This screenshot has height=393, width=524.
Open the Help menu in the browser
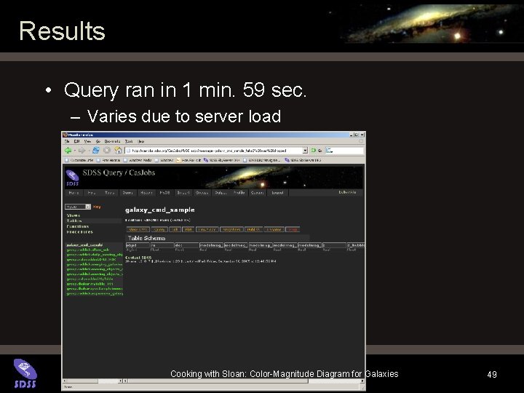pos(141,141)
